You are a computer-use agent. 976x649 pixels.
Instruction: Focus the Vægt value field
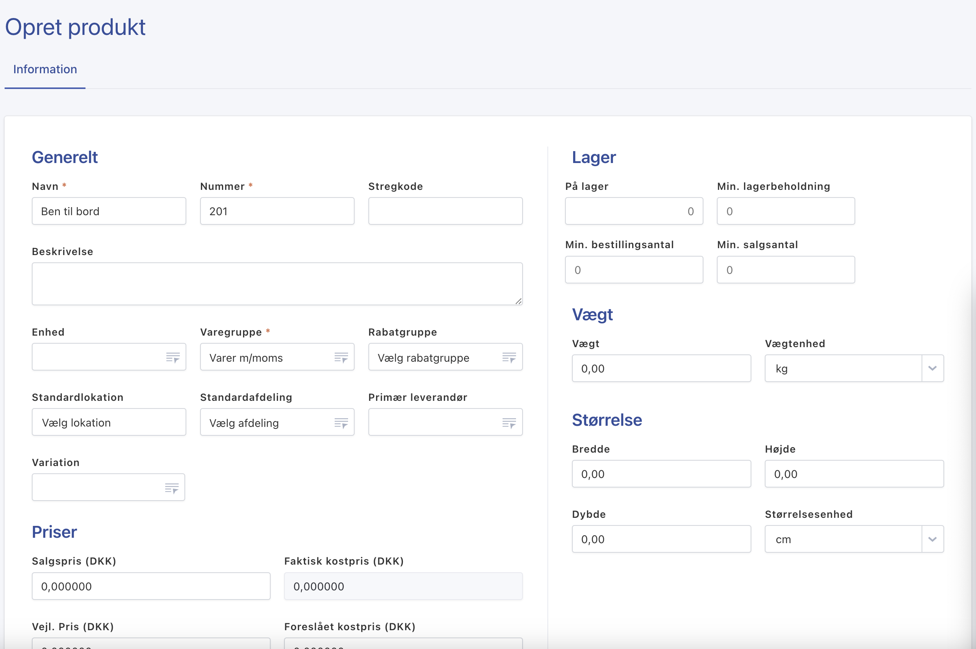(661, 368)
